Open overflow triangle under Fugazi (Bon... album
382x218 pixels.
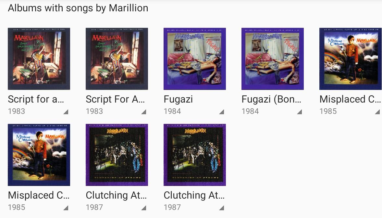coord(300,112)
